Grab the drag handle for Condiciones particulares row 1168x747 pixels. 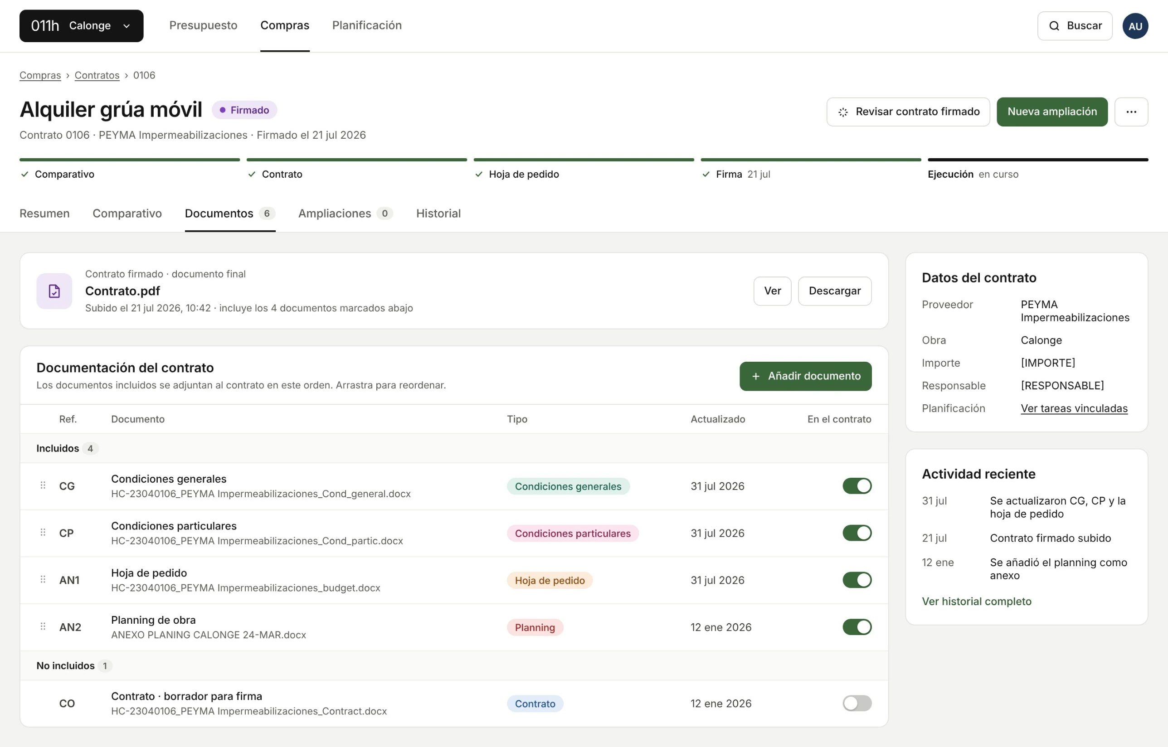click(x=43, y=532)
